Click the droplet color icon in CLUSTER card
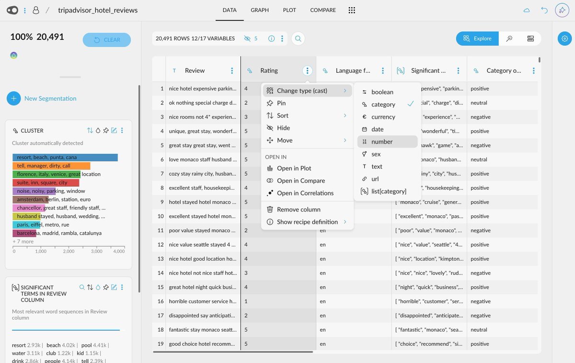Screen dimensions: 575x363 98,130
